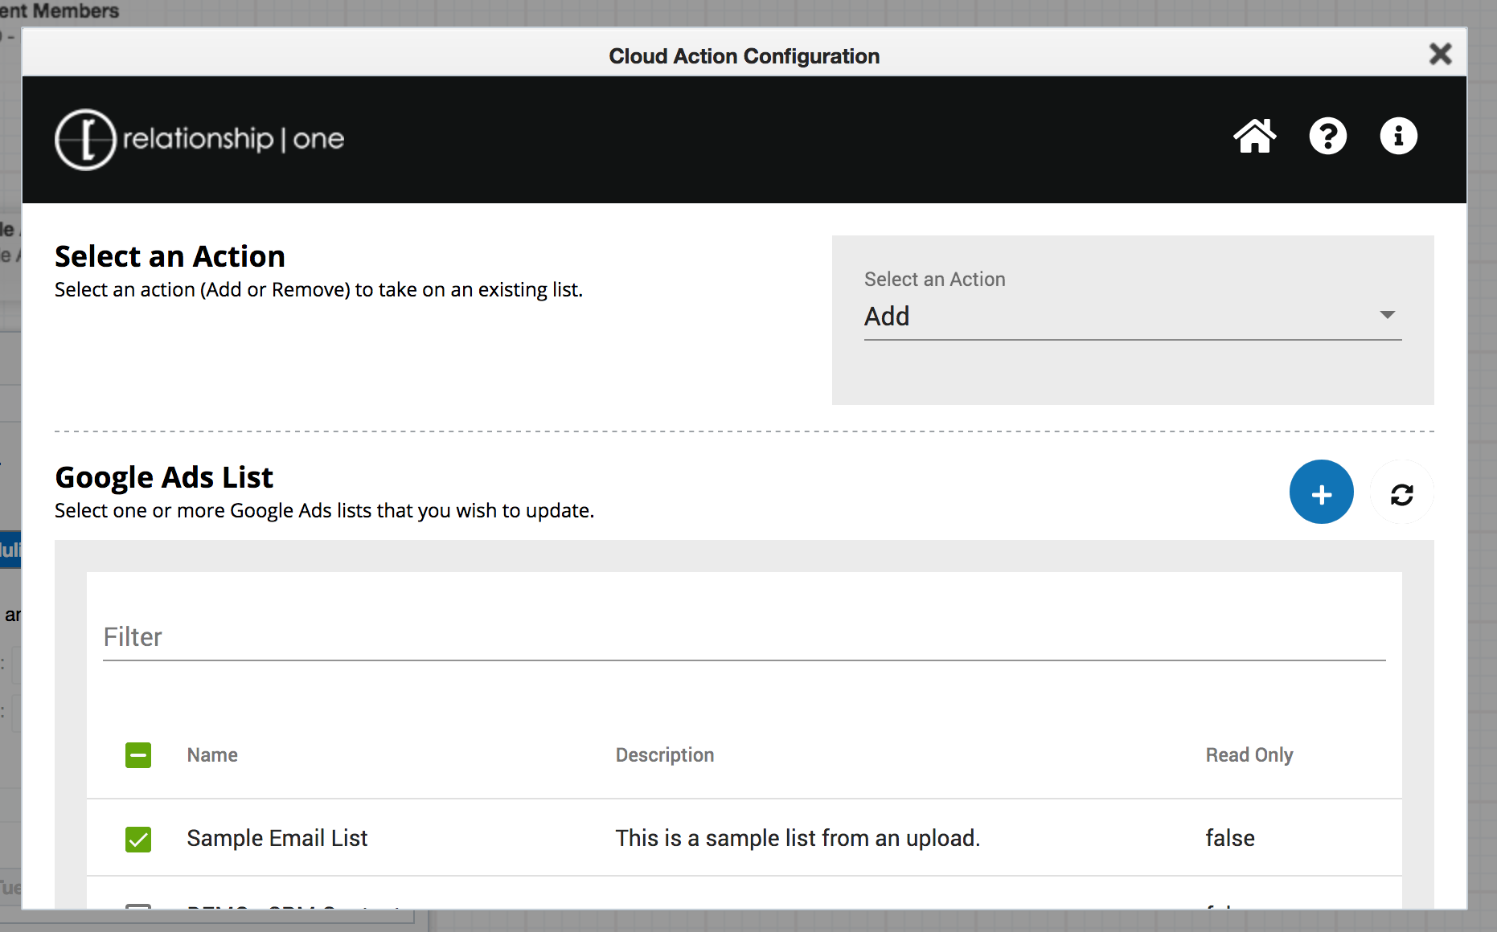Show the info icon details
Viewport: 1497px width, 932px height.
[x=1398, y=136]
